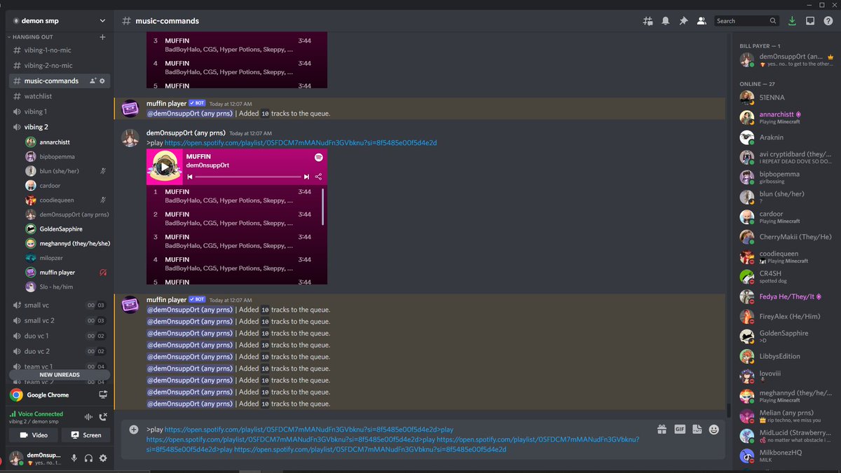Join vibing 1 voice channel

pos(59,111)
